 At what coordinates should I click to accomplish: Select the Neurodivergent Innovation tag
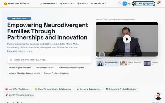[x=20, y=68]
